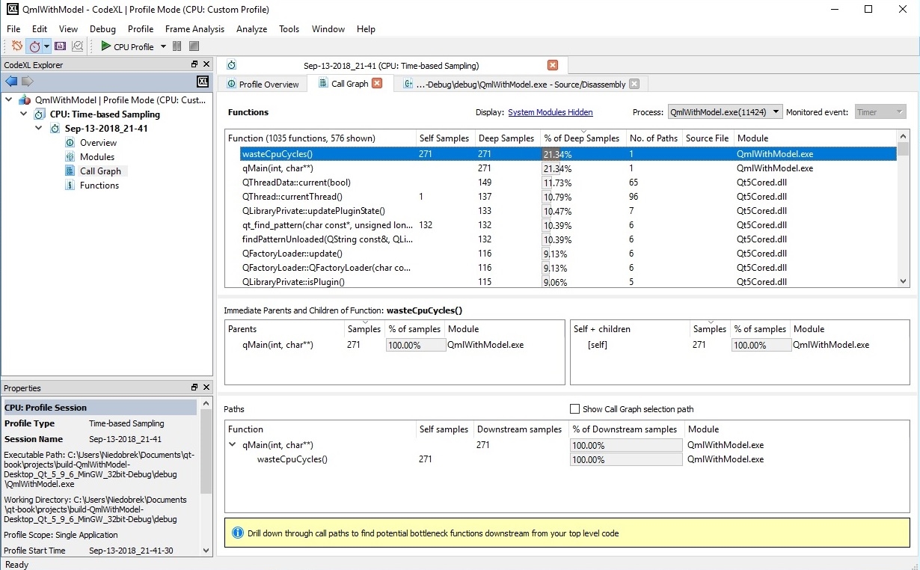Click the System Modules Hidden link

(x=550, y=112)
